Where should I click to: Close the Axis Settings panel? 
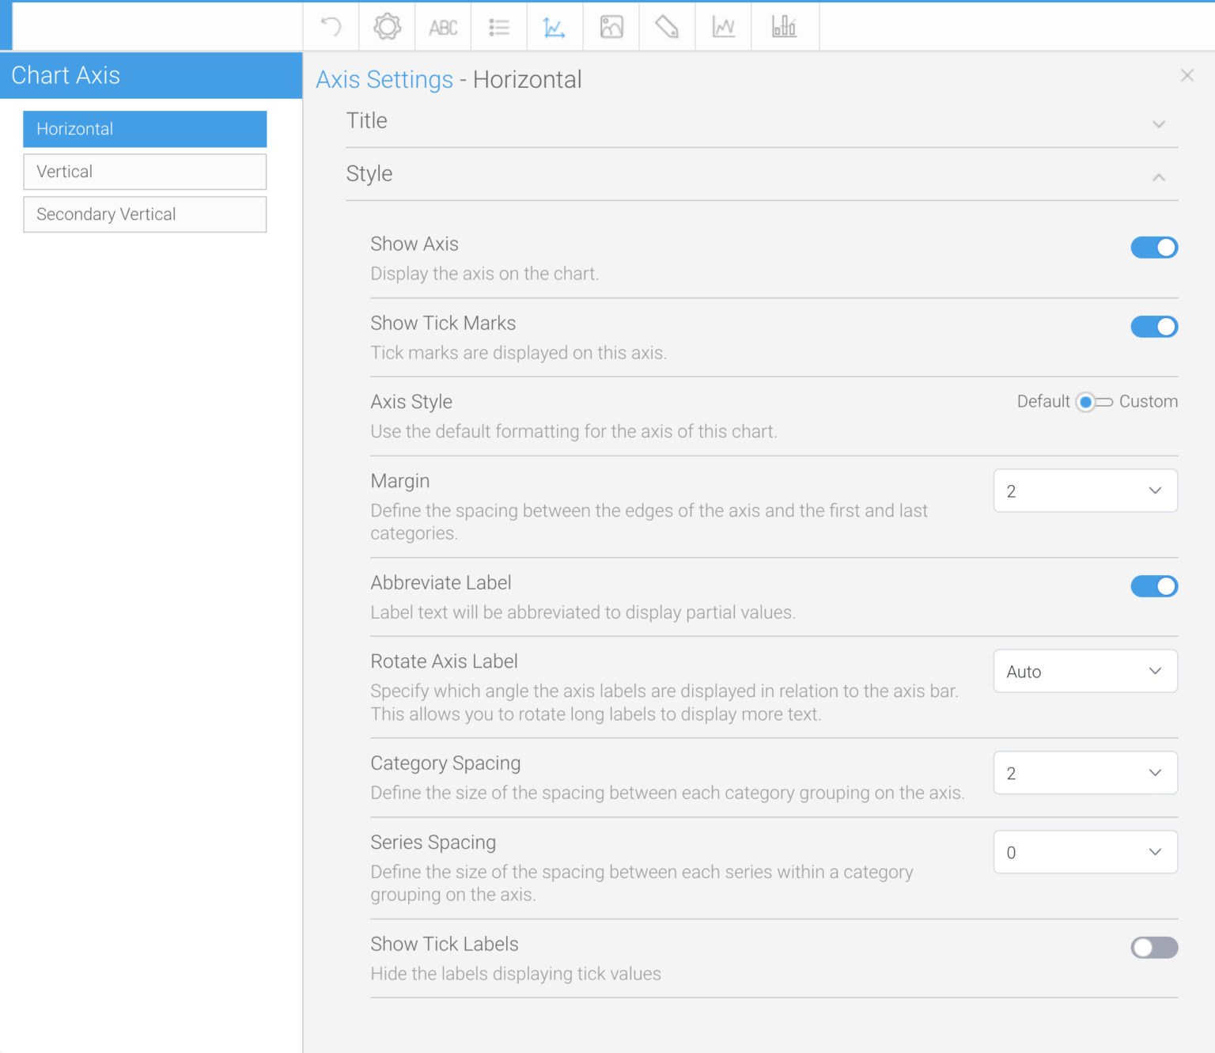coord(1187,75)
